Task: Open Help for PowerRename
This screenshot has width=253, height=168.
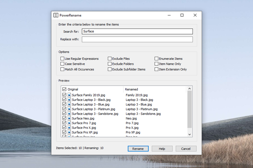Action: (162, 149)
